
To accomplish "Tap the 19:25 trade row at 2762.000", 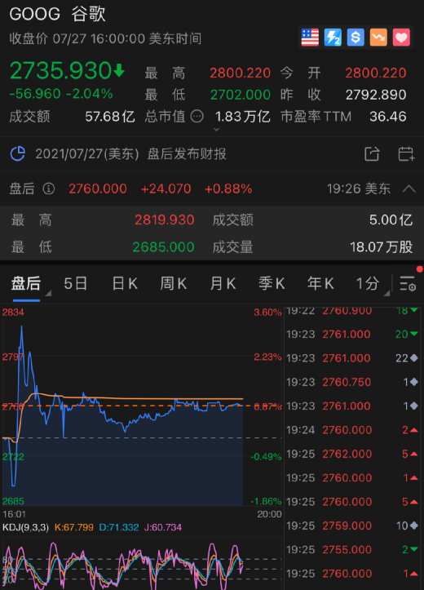I will pos(352,454).
